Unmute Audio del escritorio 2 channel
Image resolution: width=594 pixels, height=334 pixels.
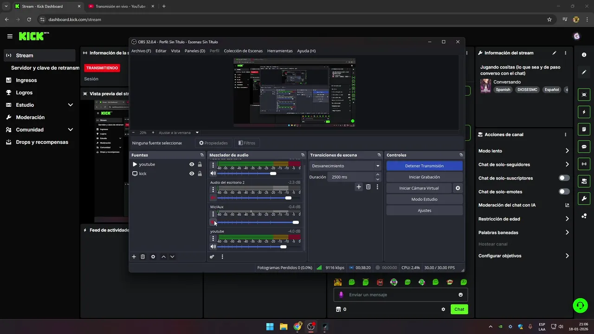click(213, 198)
